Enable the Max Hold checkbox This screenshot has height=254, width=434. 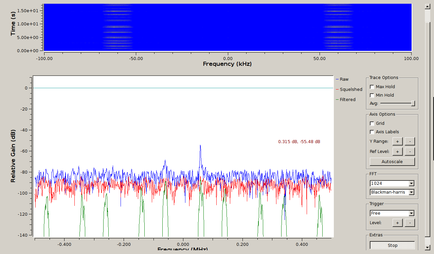pos(372,87)
